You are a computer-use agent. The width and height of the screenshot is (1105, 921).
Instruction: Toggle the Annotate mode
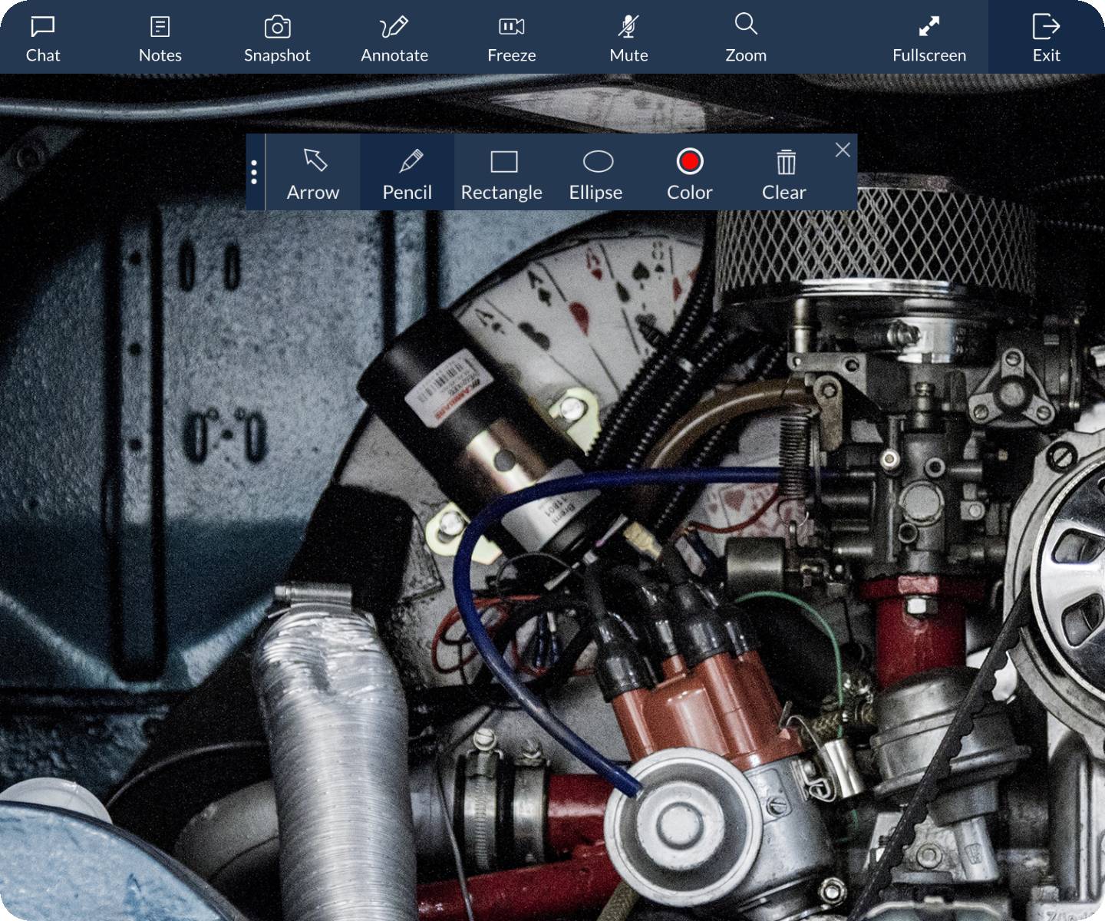(394, 38)
